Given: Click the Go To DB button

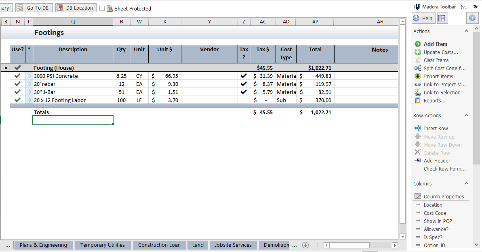Looking at the screenshot, I should [34, 8].
